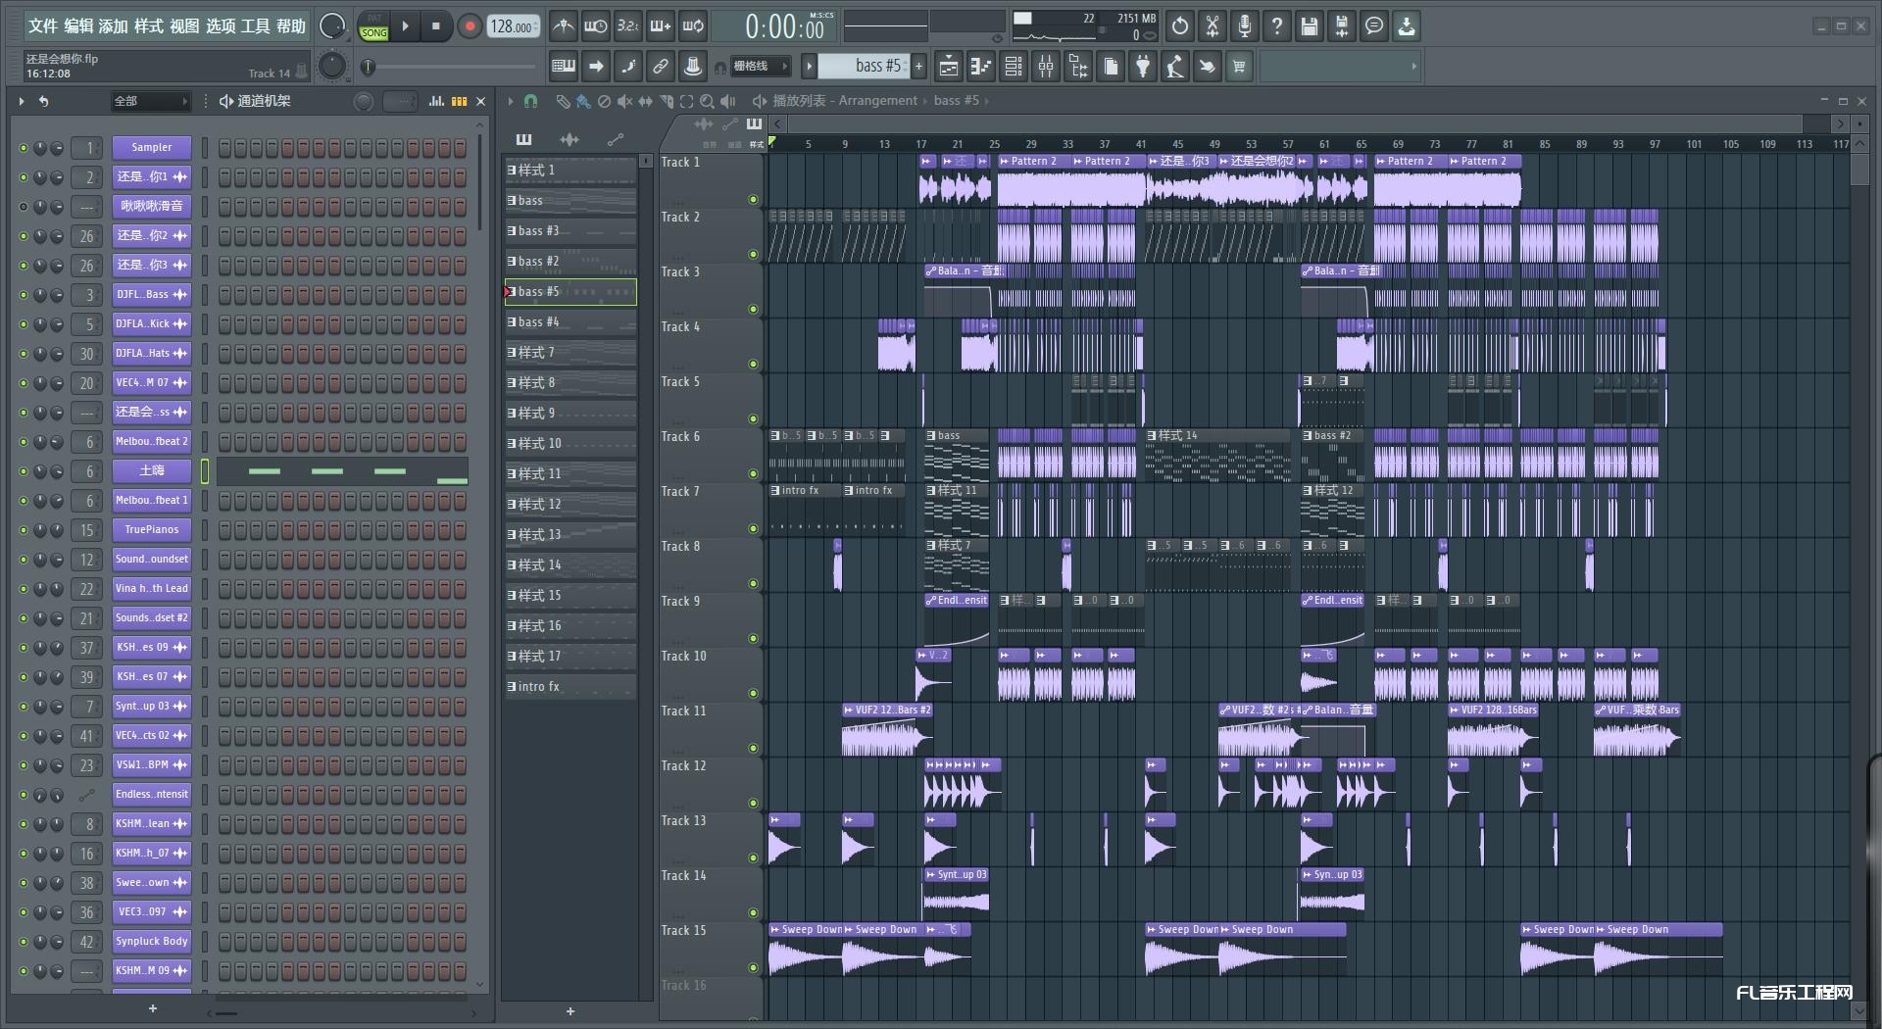Open the mixer window
Image resolution: width=1882 pixels, height=1029 pixels.
1046,67
